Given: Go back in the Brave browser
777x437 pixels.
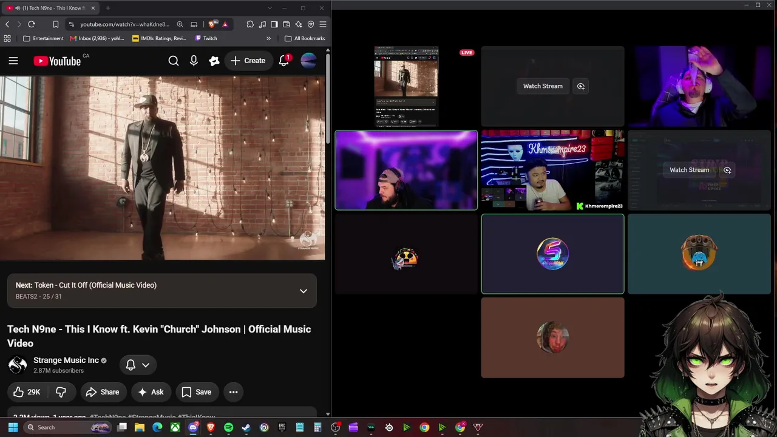Looking at the screenshot, I should (7, 24).
